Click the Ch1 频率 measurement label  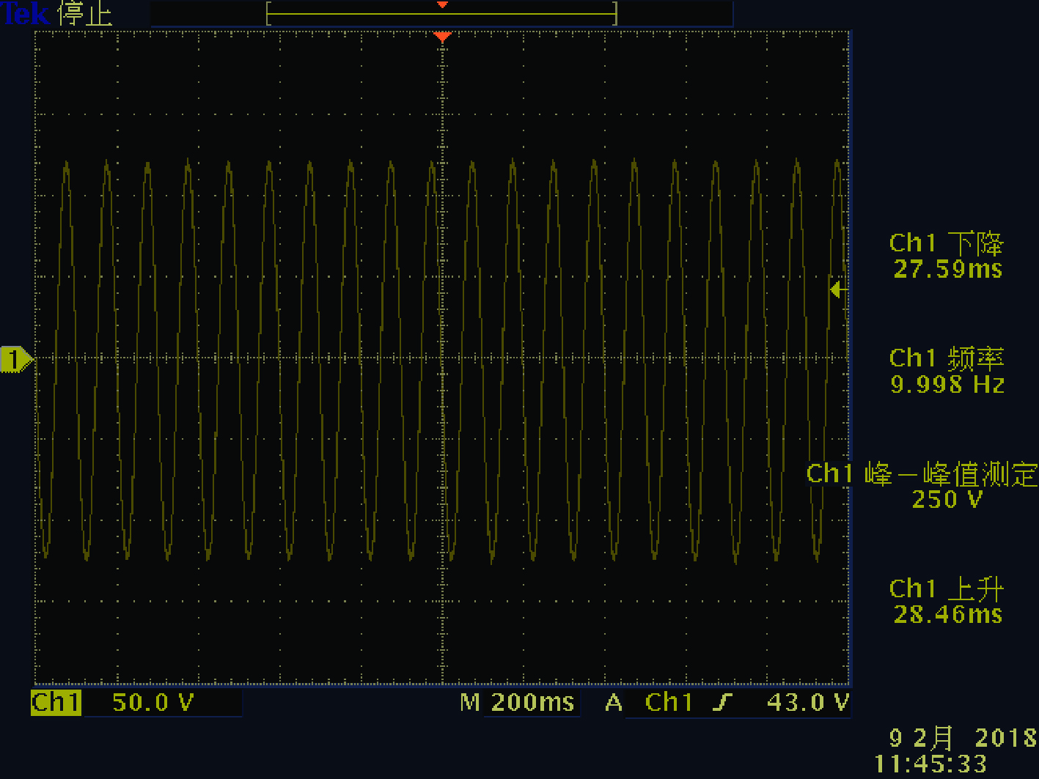click(946, 358)
